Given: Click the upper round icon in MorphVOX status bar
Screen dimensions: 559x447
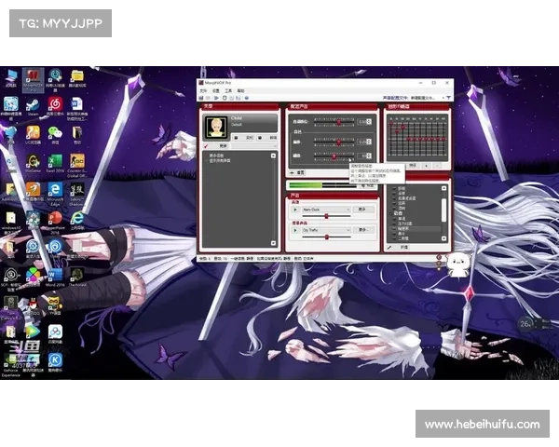Looking at the screenshot, I should [x=439, y=257].
